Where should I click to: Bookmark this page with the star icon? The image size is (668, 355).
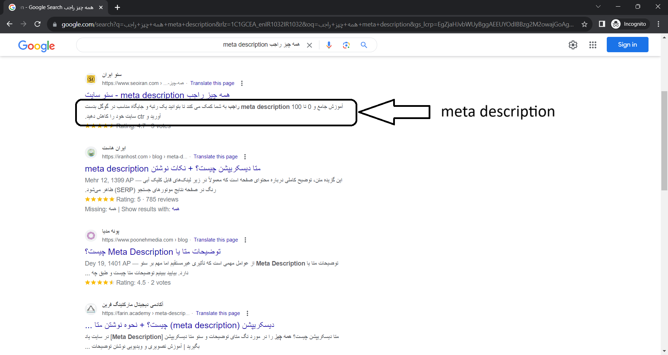point(584,24)
